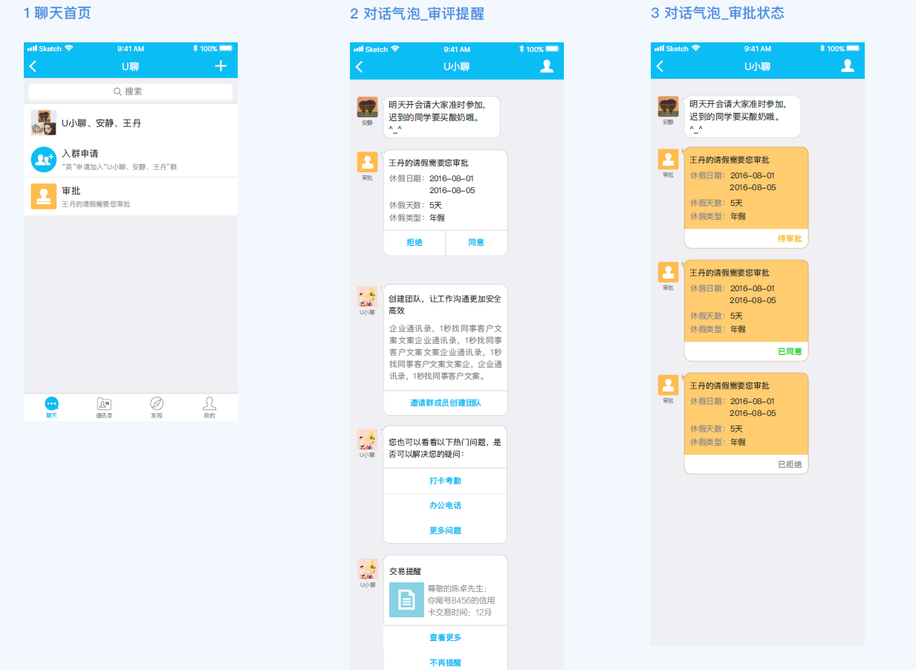Open the 我的 profile tab
Viewport: 916px width, 670px height.
(x=209, y=407)
